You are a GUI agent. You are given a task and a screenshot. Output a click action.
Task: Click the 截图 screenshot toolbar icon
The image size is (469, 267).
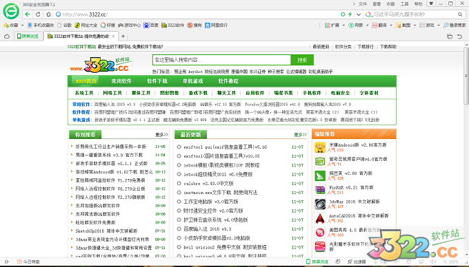click(x=403, y=25)
